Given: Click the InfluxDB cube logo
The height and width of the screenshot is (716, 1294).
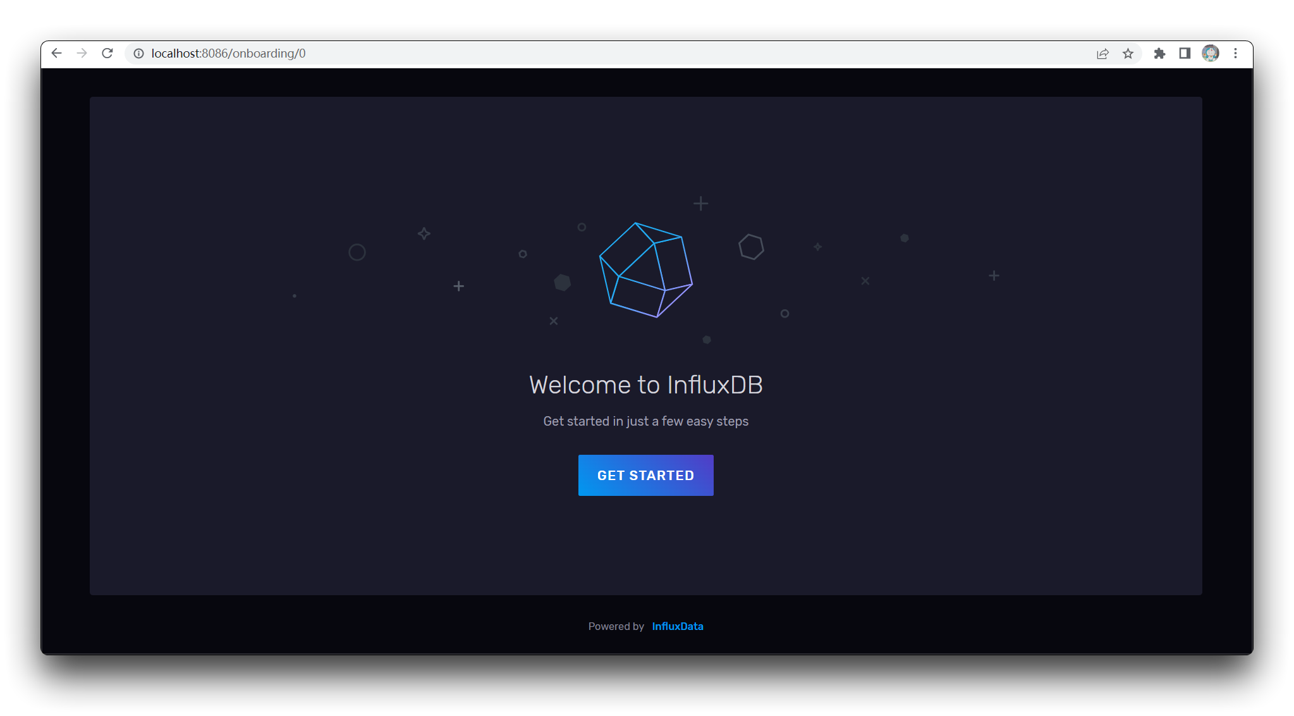Looking at the screenshot, I should tap(646, 270).
